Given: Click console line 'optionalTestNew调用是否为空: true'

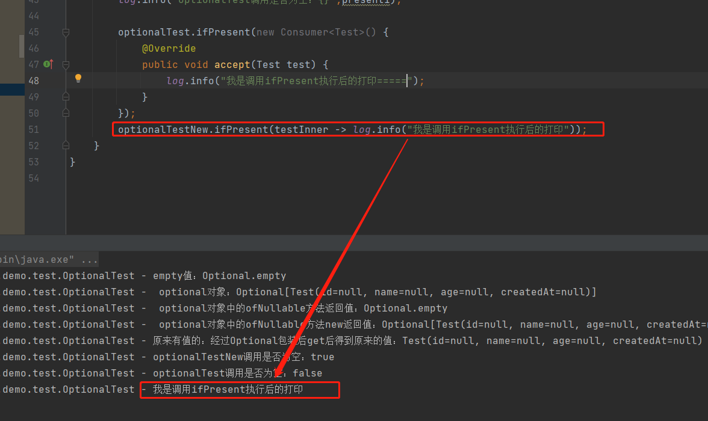Looking at the screenshot, I should [x=169, y=357].
